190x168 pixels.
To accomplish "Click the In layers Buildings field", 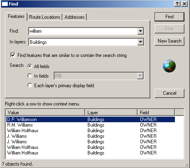I will [83, 42].
